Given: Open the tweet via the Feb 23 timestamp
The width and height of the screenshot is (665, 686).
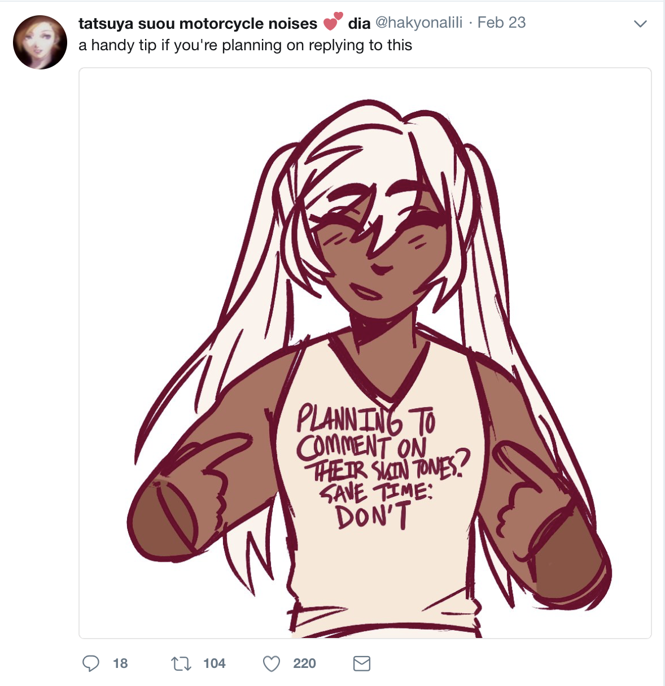Looking at the screenshot, I should click(x=501, y=23).
